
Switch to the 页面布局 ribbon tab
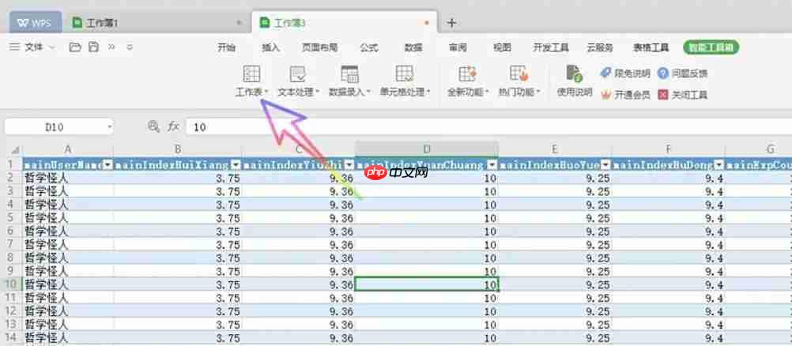[x=320, y=47]
